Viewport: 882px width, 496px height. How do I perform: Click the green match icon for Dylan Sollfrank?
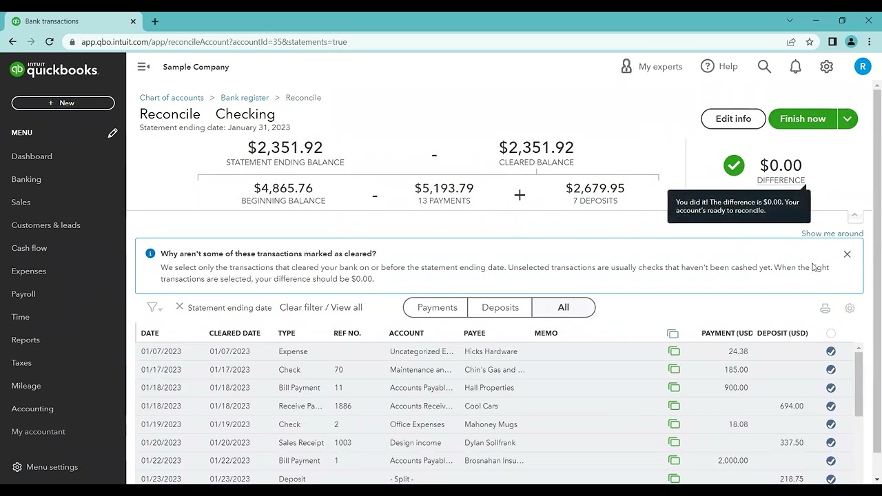(x=674, y=442)
